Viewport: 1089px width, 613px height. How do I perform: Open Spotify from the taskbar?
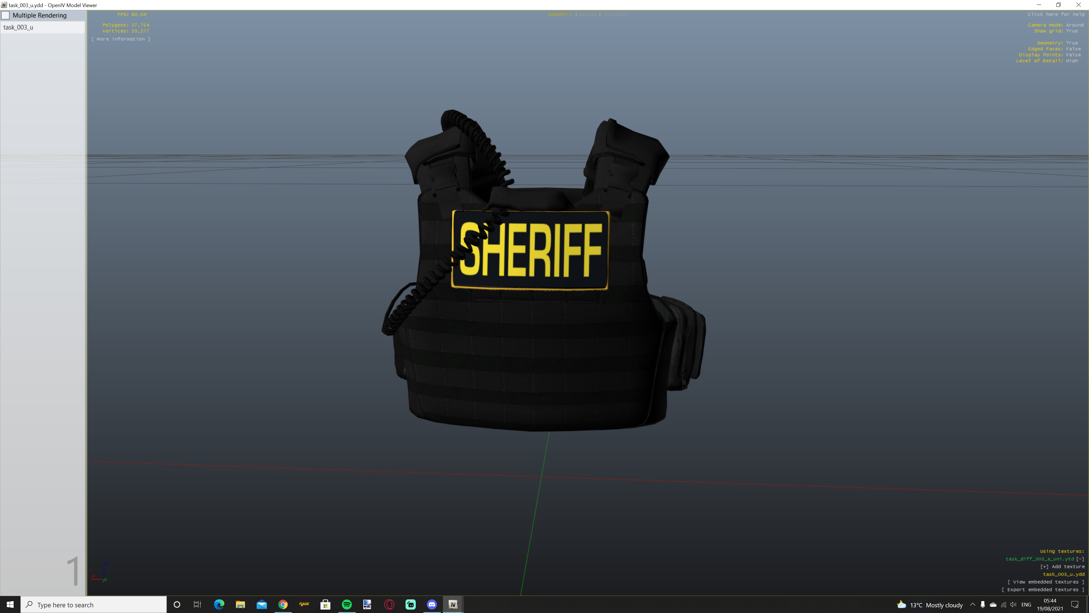(x=347, y=604)
